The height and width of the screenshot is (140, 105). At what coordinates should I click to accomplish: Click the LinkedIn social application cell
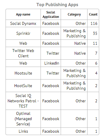(51, 63)
